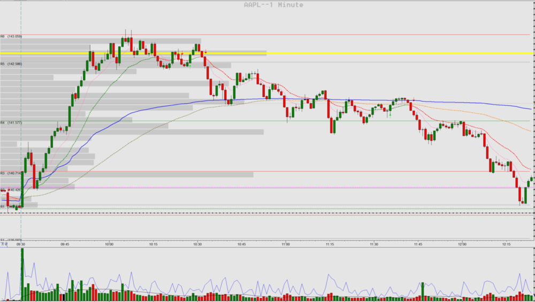Select the last green candlestick at far right
The width and height of the screenshot is (535, 302).
pyautogui.click(x=532, y=179)
